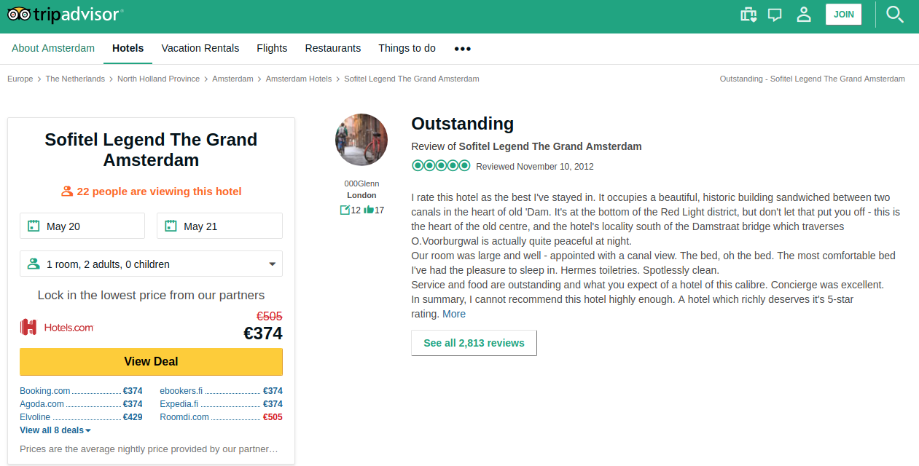Click the Hotels.com logo
Image resolution: width=919 pixels, height=466 pixels.
(57, 327)
